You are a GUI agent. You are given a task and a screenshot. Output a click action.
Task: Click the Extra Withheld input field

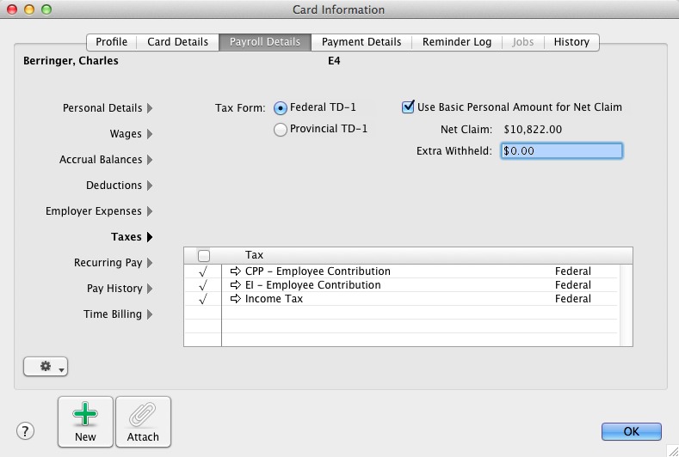coord(561,151)
